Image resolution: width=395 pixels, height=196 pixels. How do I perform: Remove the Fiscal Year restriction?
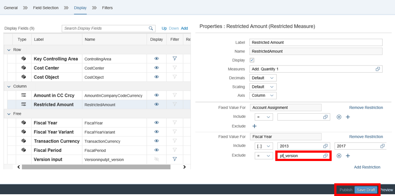point(366,136)
